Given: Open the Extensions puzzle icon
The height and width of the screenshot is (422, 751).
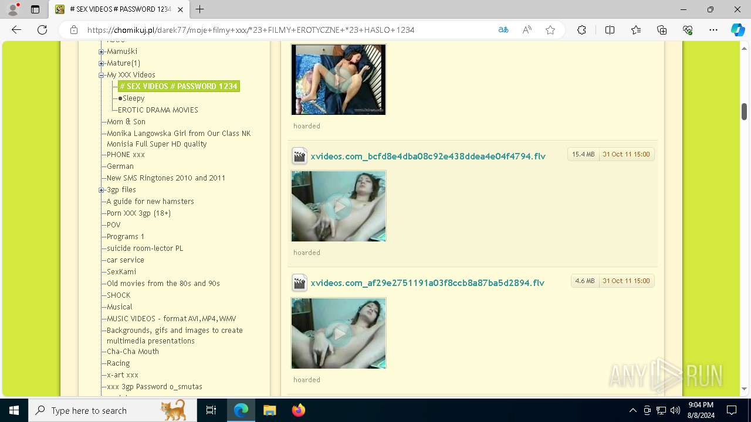Looking at the screenshot, I should (x=581, y=30).
